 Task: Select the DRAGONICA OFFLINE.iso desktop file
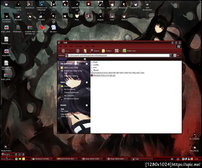coord(6,65)
